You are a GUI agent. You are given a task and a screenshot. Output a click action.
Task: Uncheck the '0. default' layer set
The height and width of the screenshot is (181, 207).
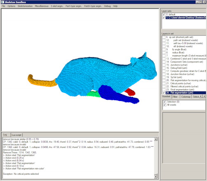[x=164, y=14]
